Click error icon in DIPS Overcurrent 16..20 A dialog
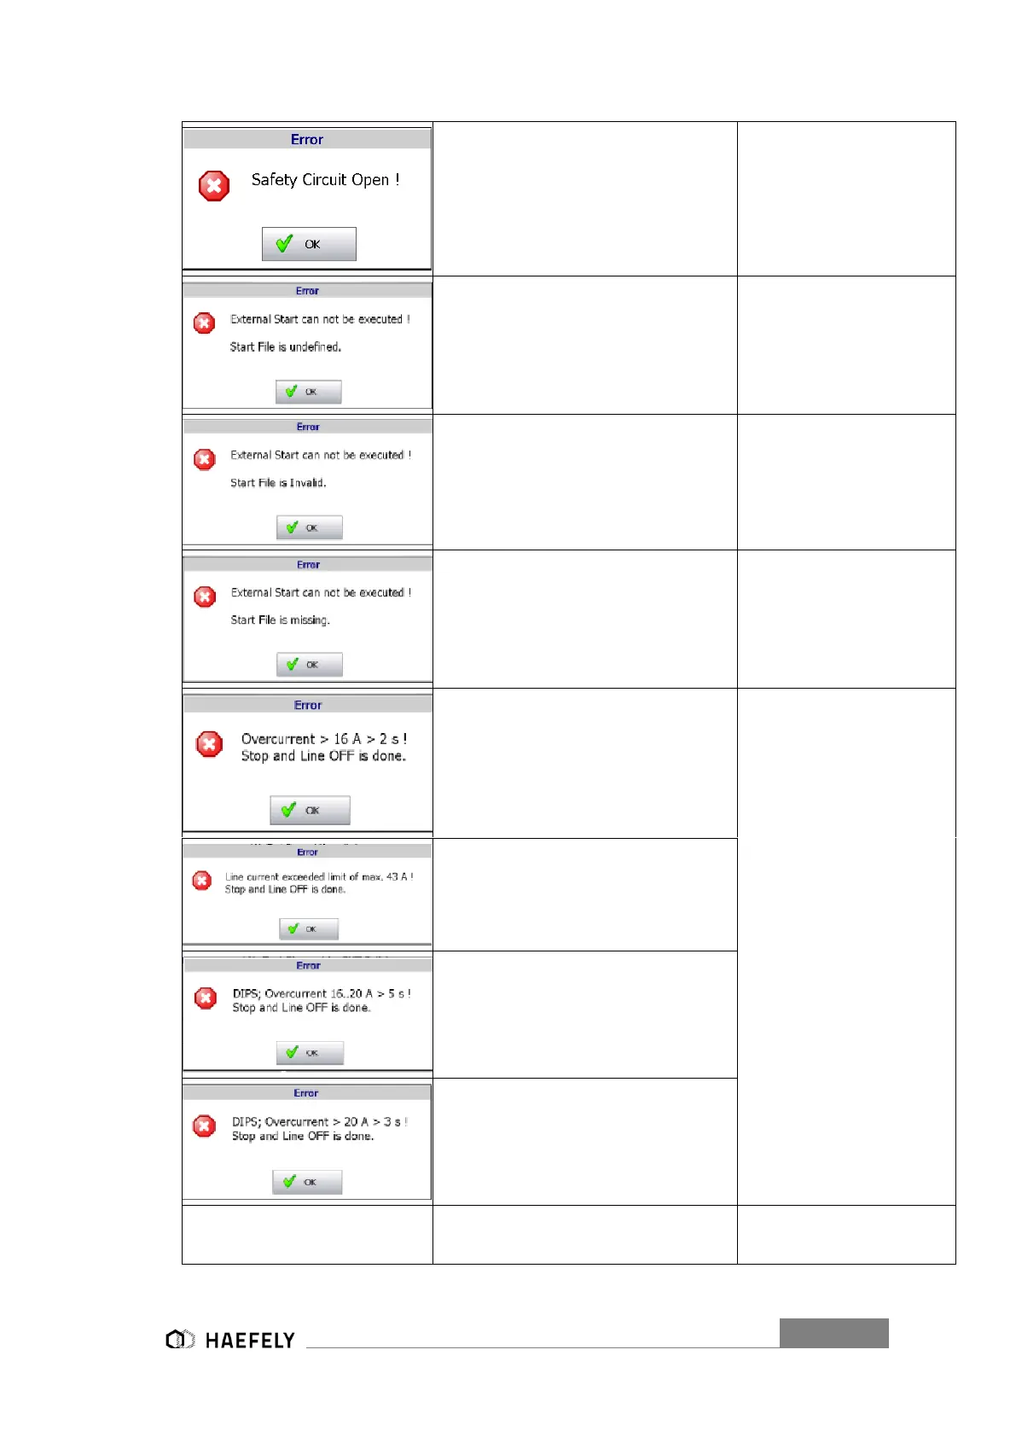1016x1437 pixels. click(206, 998)
